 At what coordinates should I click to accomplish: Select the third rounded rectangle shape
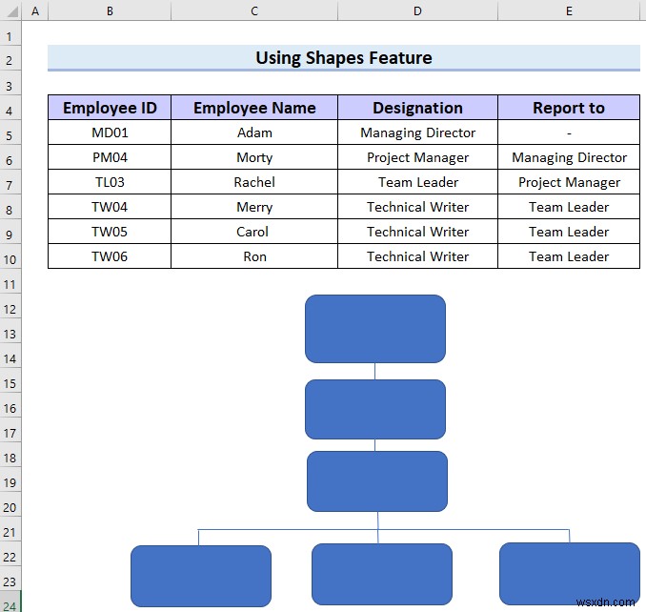pos(377,481)
